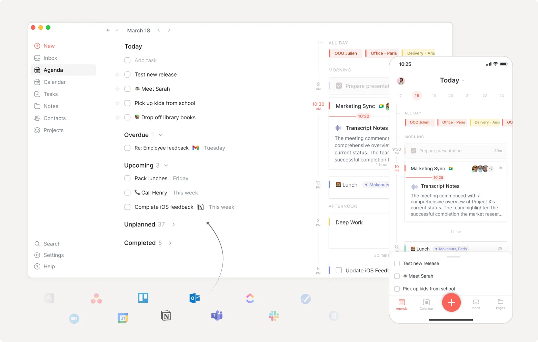The height and width of the screenshot is (342, 538).
Task: Star the Pick up kids from school task
Action: point(117,103)
